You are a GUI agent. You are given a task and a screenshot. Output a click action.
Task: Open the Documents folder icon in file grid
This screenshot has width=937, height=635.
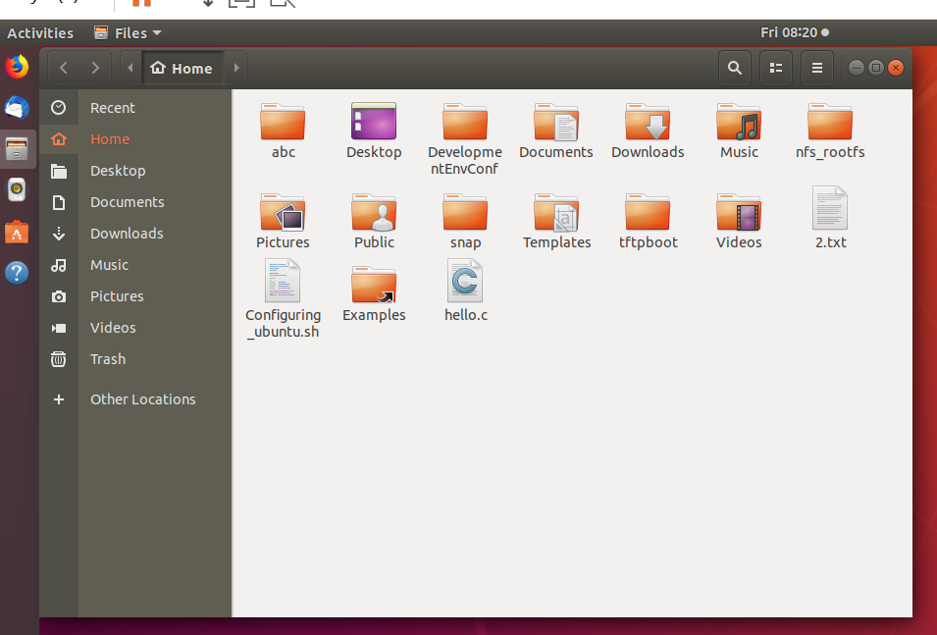coord(555,122)
